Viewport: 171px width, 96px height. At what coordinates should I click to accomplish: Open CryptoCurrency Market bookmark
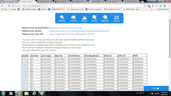coord(75,9)
